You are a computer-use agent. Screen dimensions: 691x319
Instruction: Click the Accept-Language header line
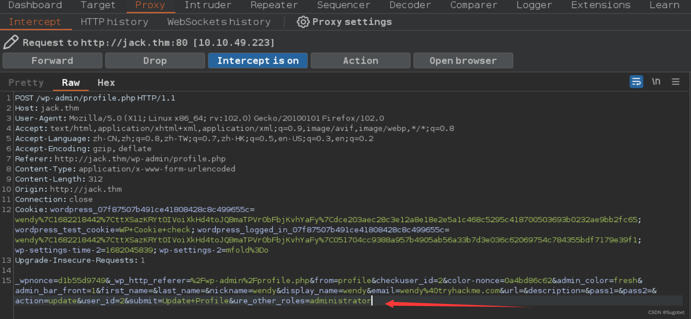point(194,139)
